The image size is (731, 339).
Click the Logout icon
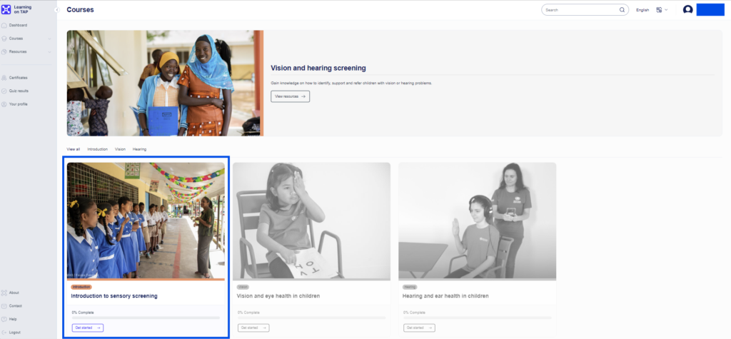pos(4,333)
